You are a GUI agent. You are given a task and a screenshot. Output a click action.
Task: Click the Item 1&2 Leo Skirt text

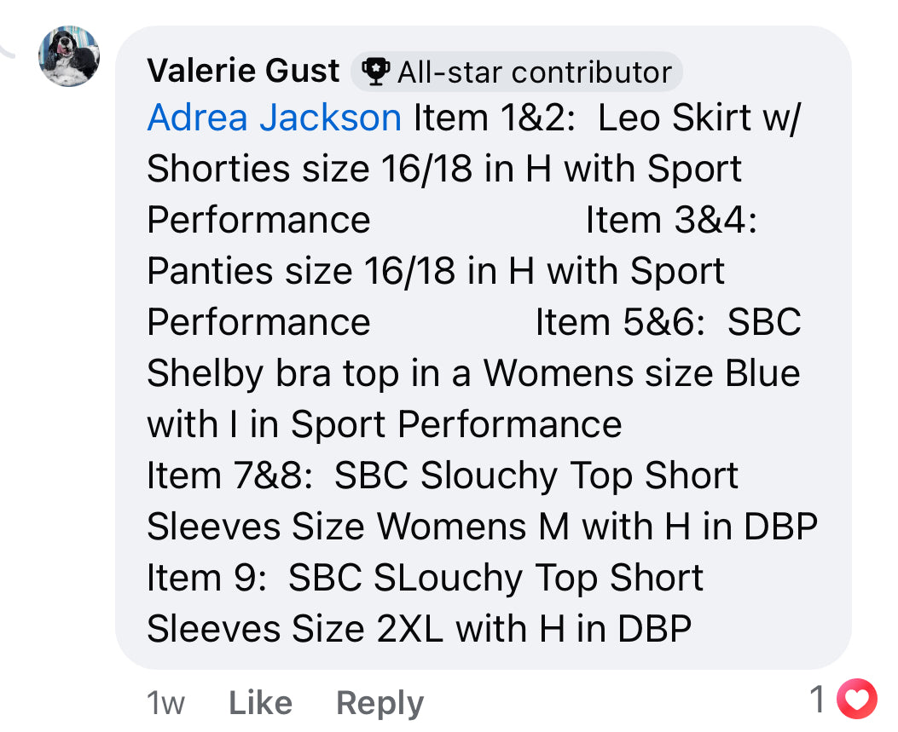point(606,118)
